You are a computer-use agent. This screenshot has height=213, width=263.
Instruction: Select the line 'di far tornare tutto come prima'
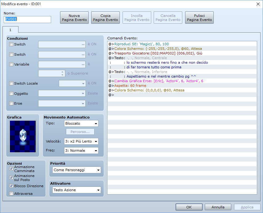click(182, 67)
